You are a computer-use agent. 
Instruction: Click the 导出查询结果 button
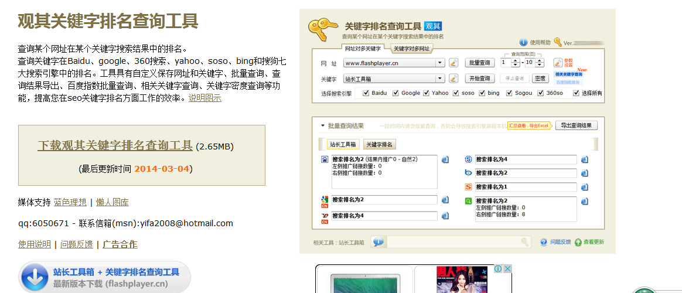point(577,125)
